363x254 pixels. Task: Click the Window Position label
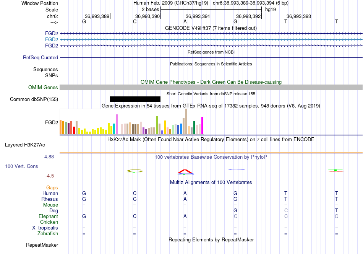(40, 3)
